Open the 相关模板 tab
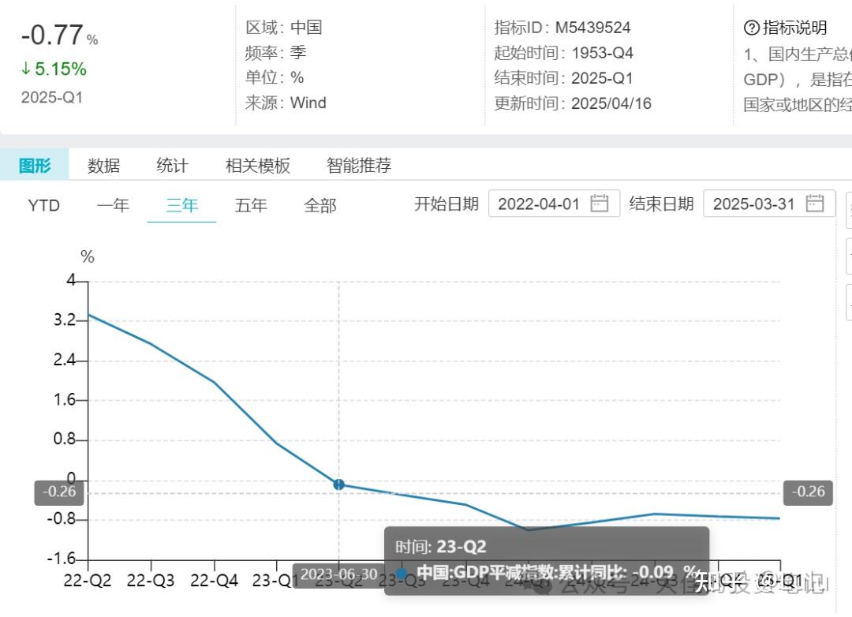 click(259, 166)
